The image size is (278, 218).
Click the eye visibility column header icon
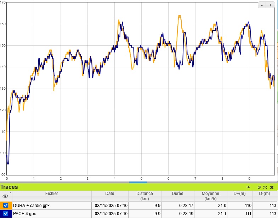[5, 196]
